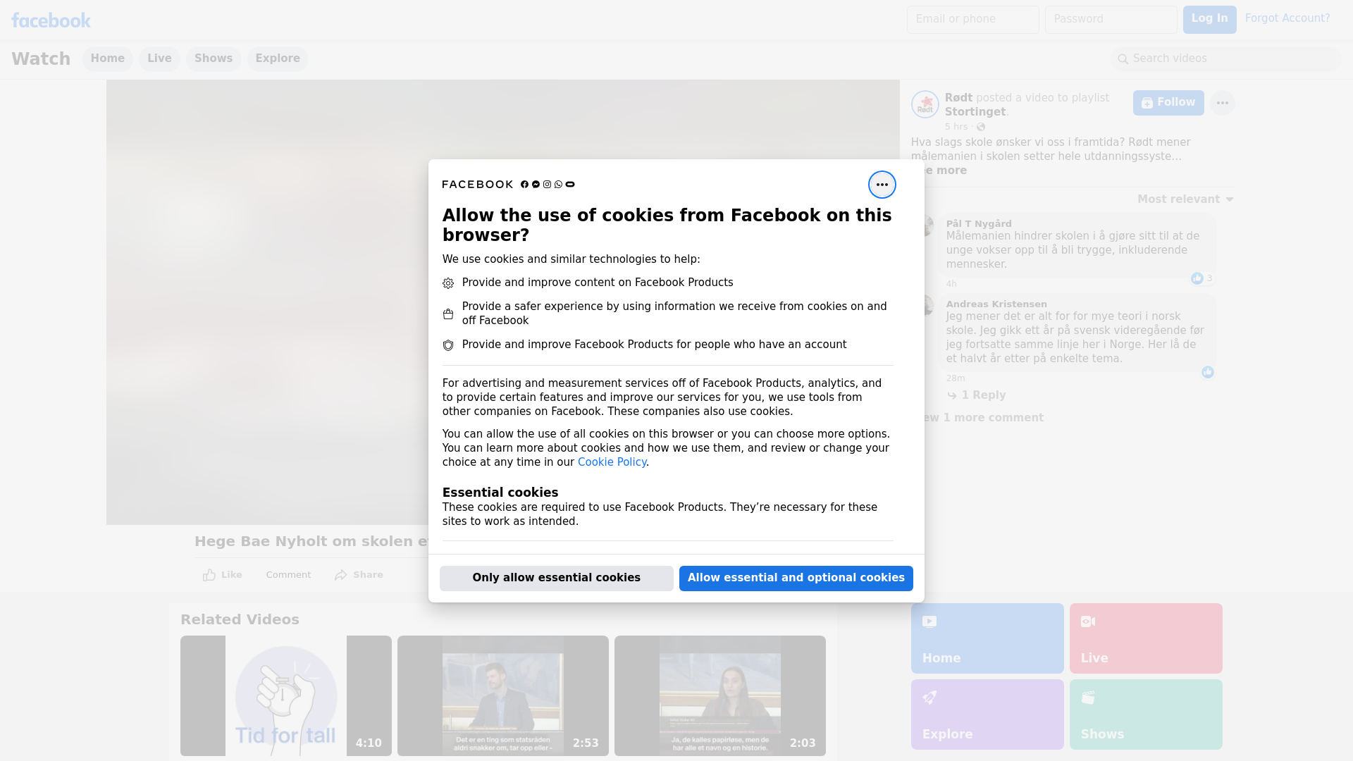Follow the Rødt page
This screenshot has height=761, width=1353.
tap(1168, 103)
